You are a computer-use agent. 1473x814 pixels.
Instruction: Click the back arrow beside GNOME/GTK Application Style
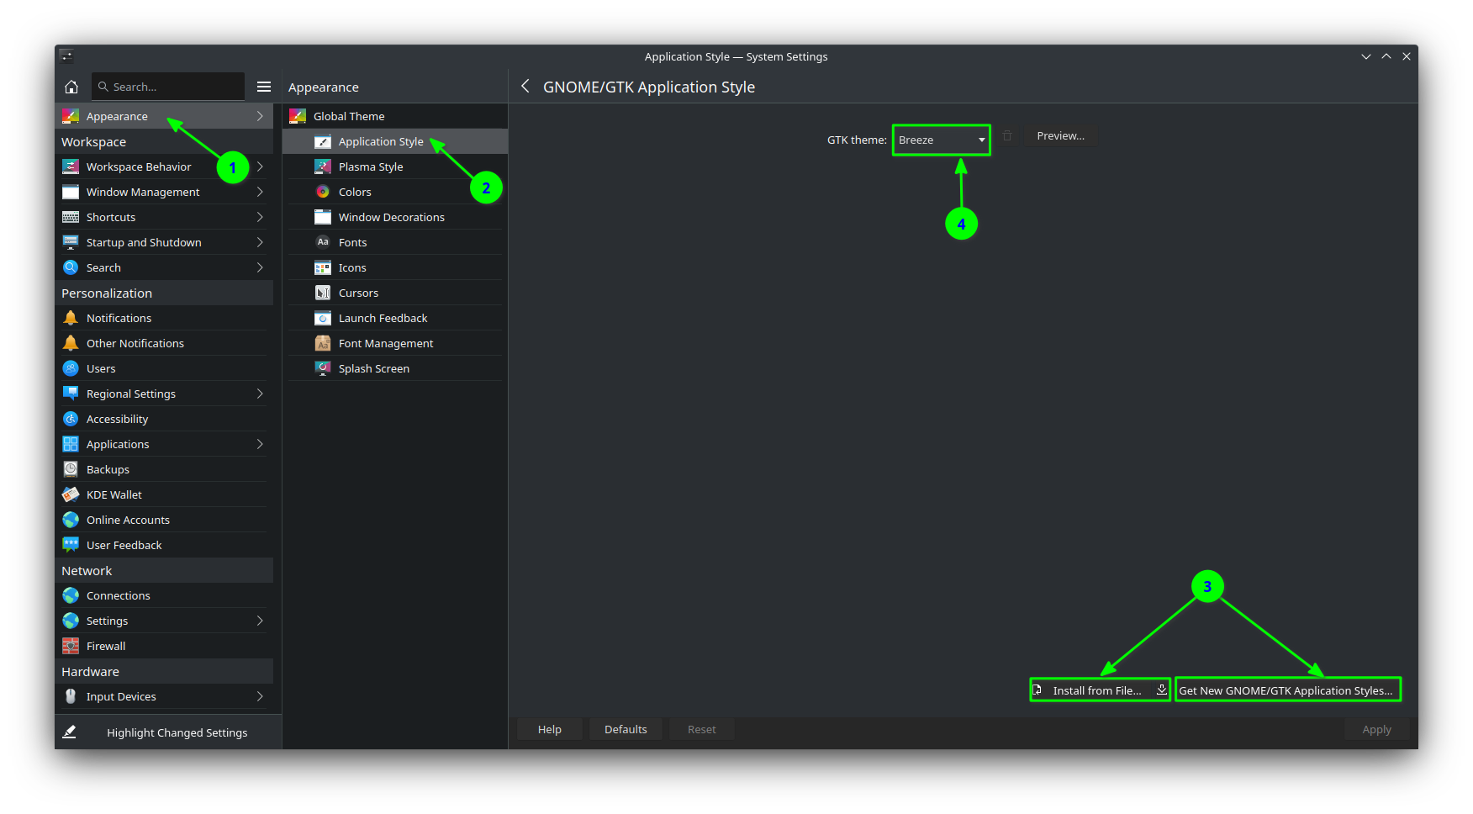pos(525,86)
